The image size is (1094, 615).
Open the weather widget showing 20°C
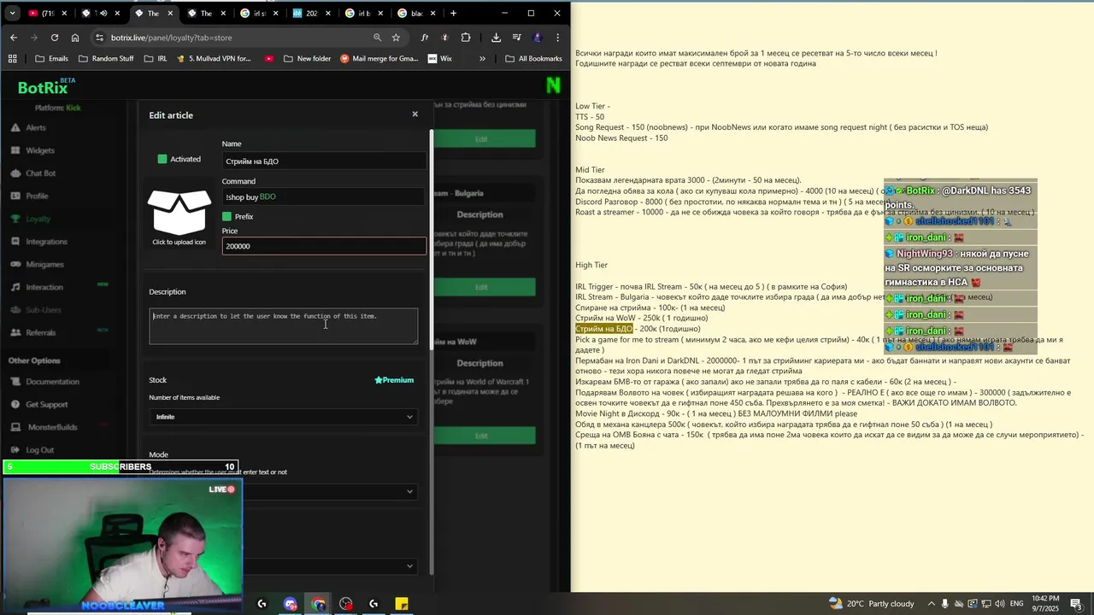(871, 603)
